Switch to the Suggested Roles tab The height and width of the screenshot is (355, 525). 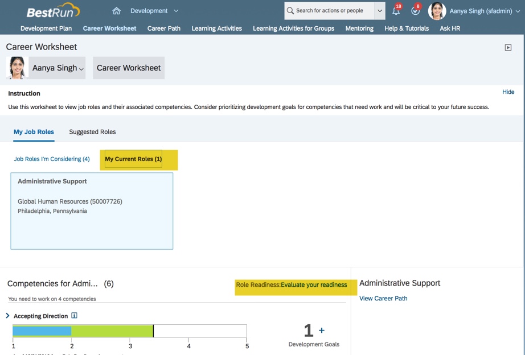(92, 132)
